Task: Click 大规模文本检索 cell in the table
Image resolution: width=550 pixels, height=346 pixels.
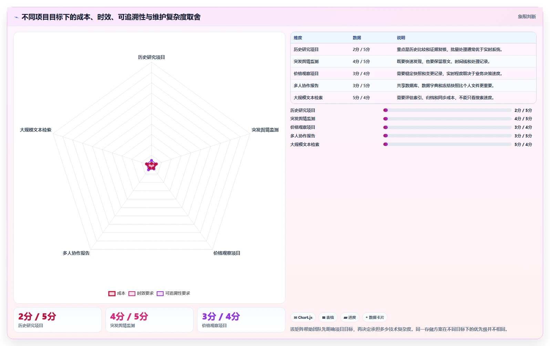Action: (x=308, y=98)
